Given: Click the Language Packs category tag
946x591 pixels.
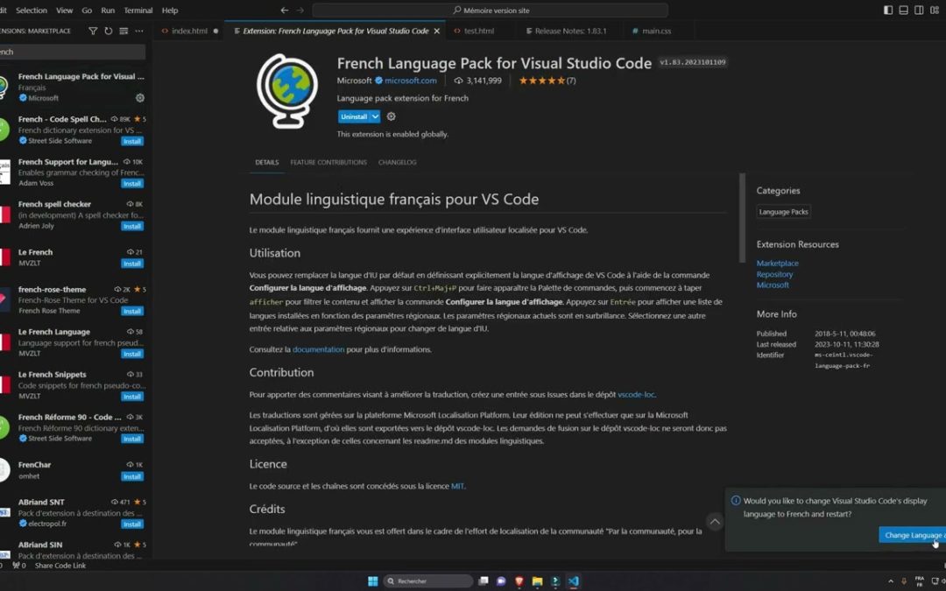Looking at the screenshot, I should click(x=783, y=212).
